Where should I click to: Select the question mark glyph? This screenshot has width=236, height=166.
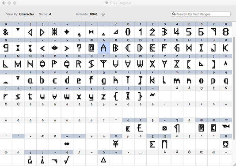pos(79,48)
